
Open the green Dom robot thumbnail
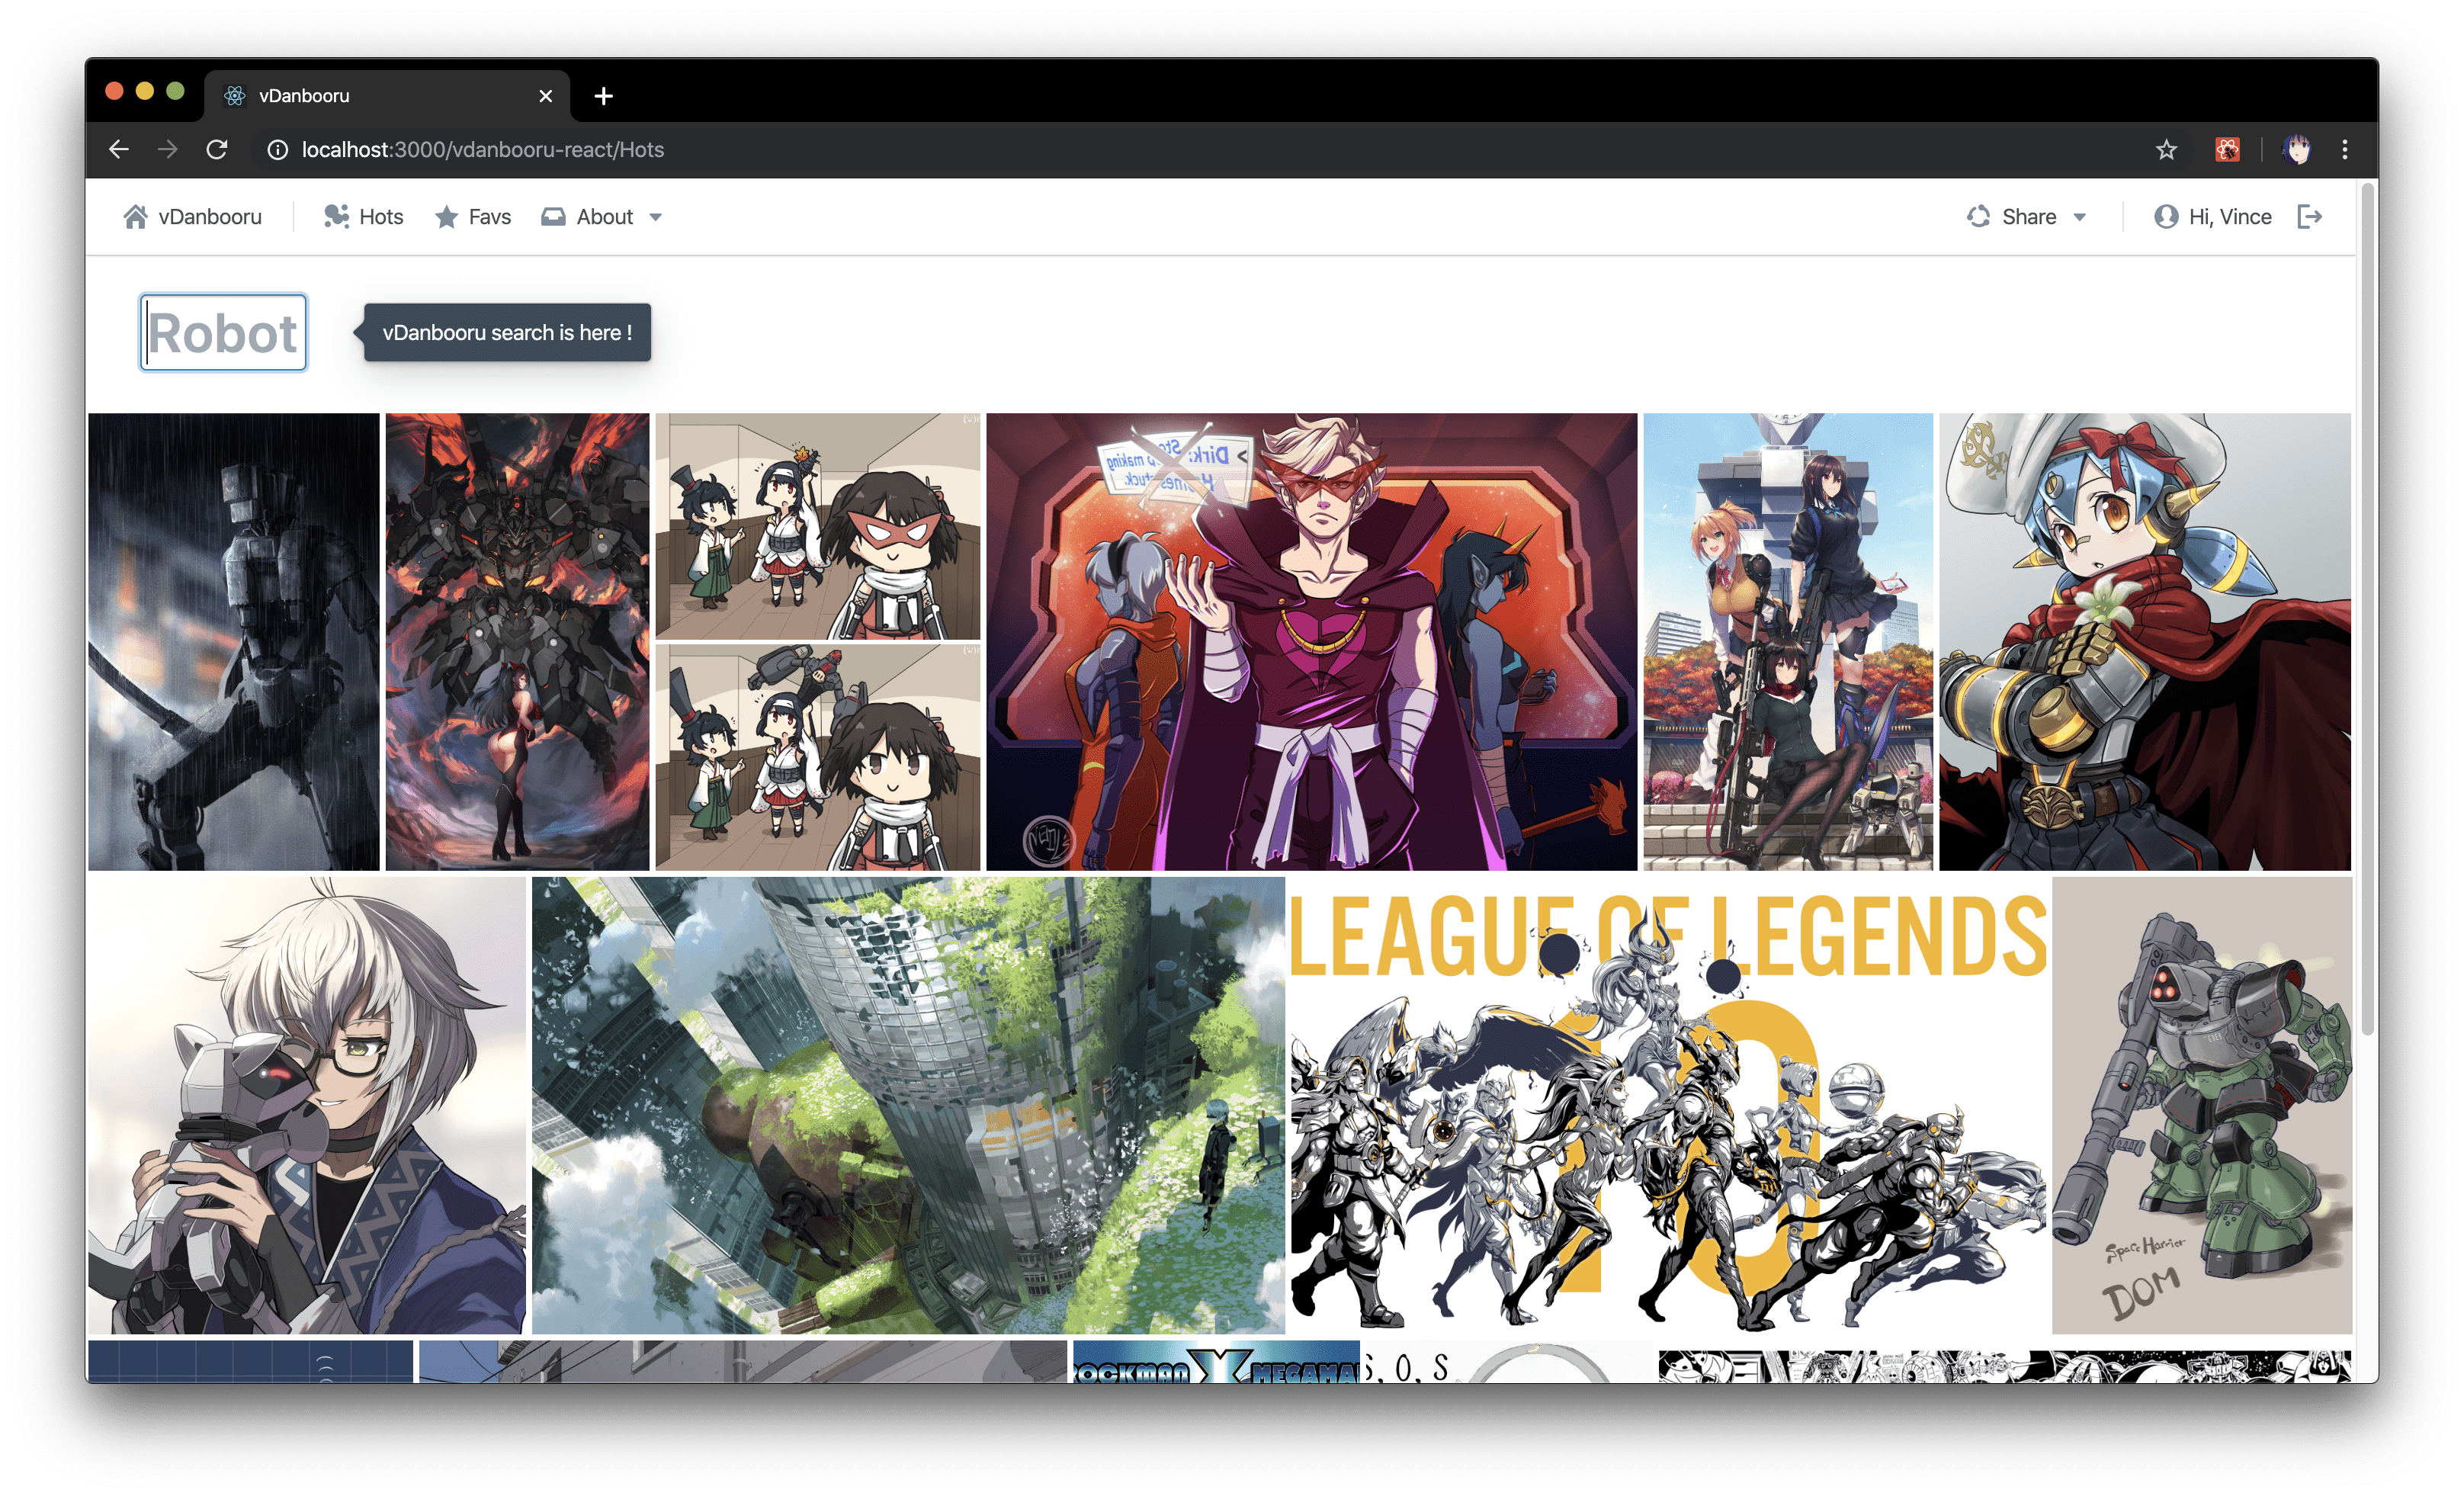tap(2201, 1105)
